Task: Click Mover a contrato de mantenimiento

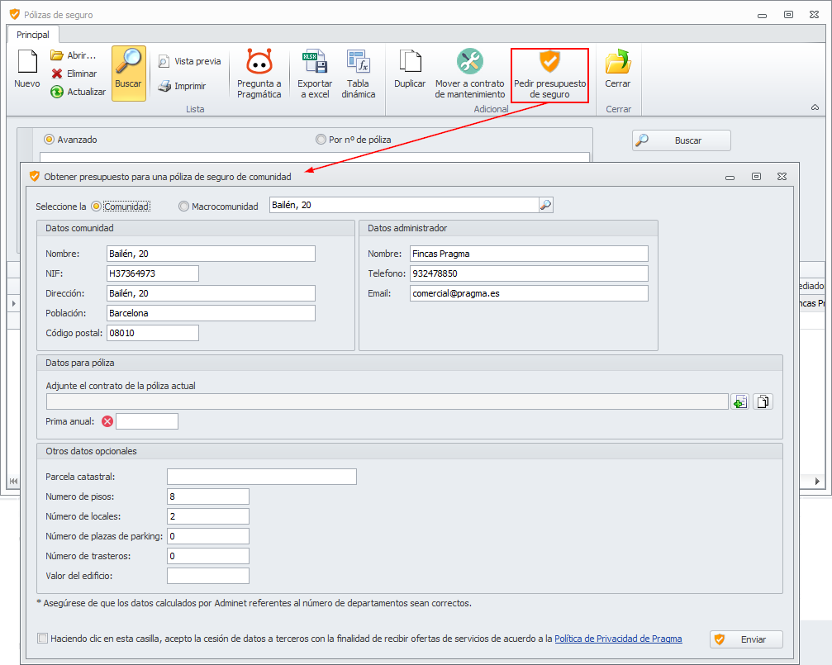Action: [469, 74]
